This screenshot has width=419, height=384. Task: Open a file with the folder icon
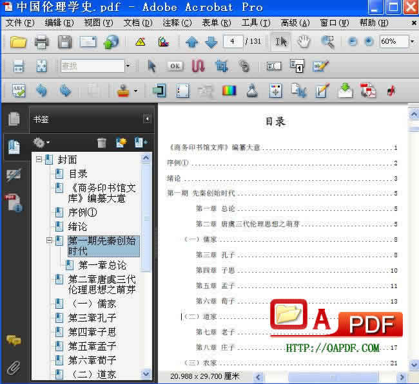click(18, 42)
